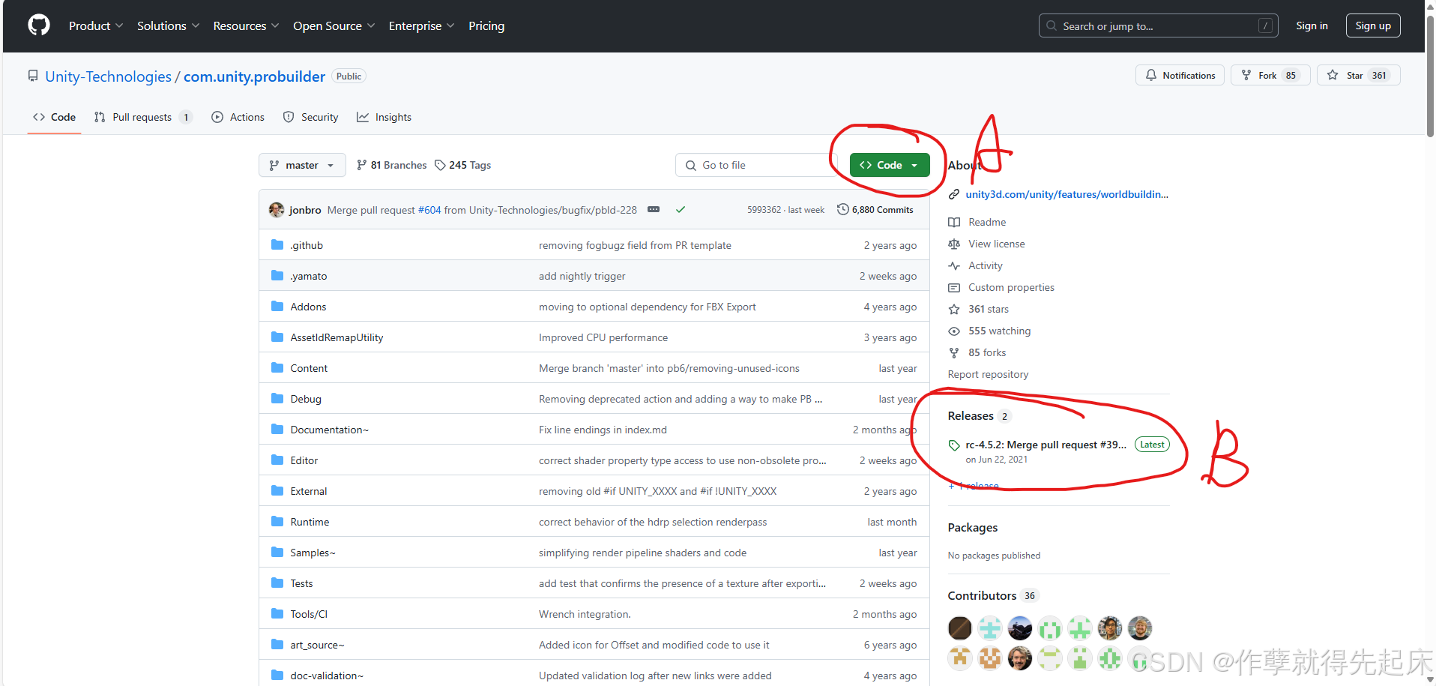The width and height of the screenshot is (1436, 686).
Task: Select the Code tab
Action: tap(54, 117)
